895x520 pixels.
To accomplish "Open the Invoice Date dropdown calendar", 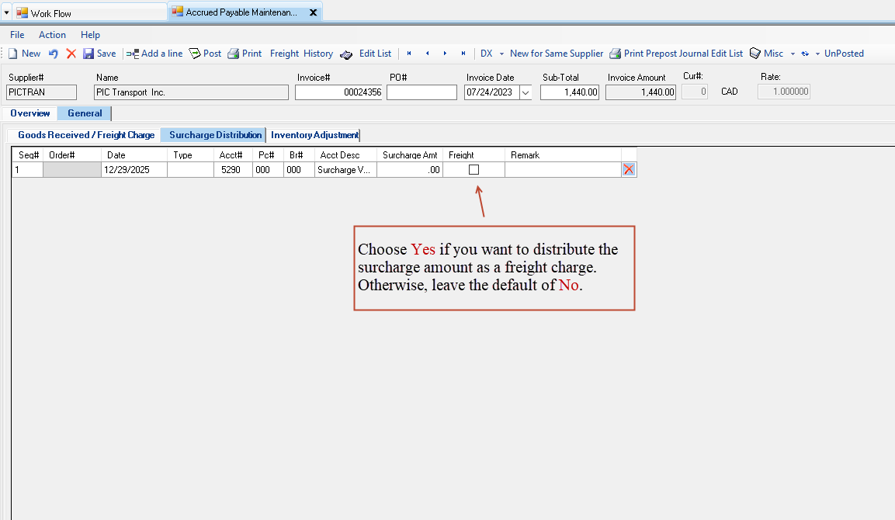I will 526,92.
